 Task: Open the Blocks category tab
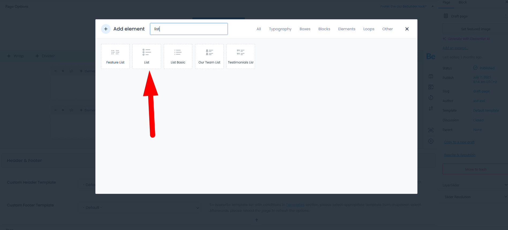[x=324, y=29]
